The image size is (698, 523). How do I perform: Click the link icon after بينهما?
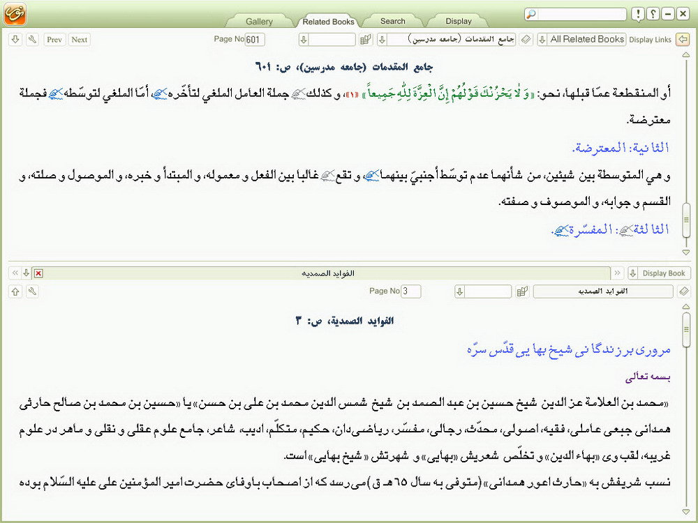point(371,176)
